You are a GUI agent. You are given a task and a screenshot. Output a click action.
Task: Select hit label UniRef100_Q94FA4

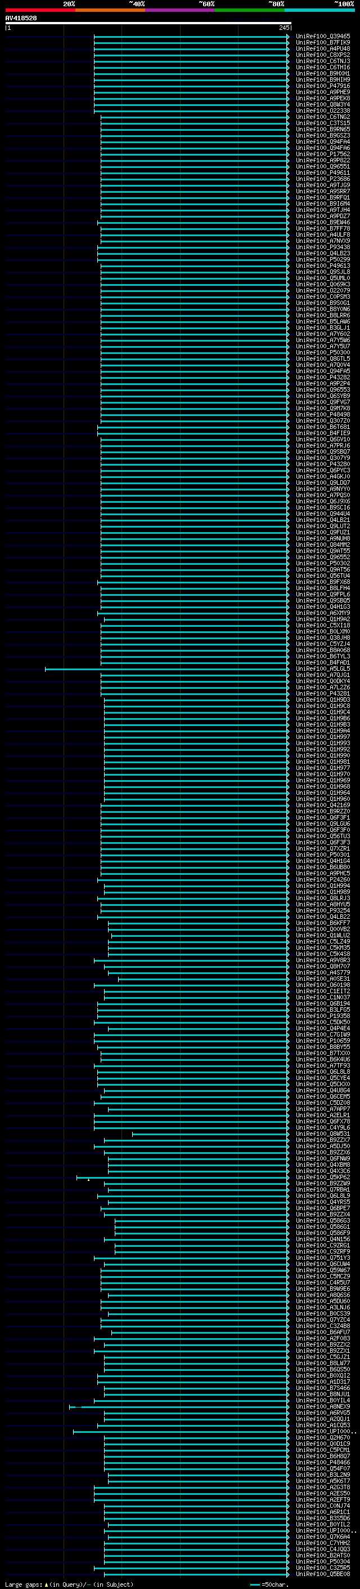click(x=323, y=142)
